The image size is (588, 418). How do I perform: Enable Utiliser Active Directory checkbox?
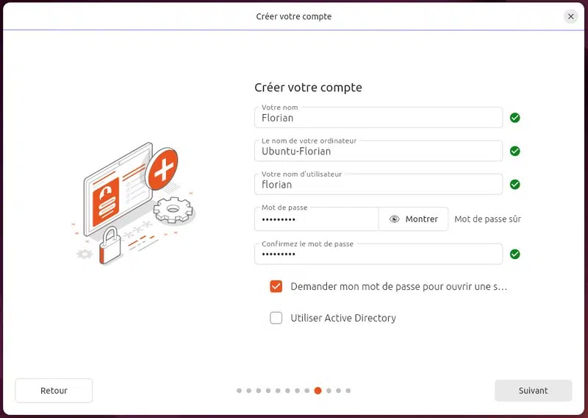click(x=276, y=318)
